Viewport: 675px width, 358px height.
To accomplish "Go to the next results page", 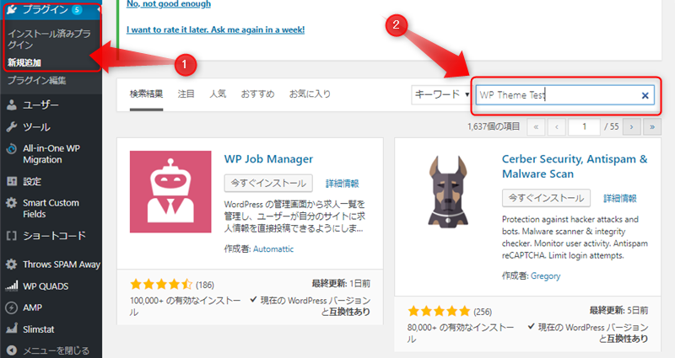I will [631, 127].
